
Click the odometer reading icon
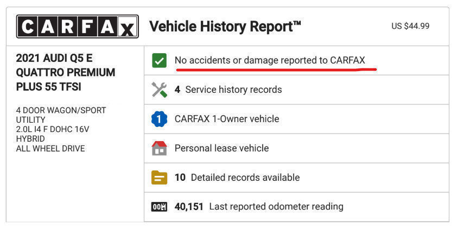coord(159,207)
